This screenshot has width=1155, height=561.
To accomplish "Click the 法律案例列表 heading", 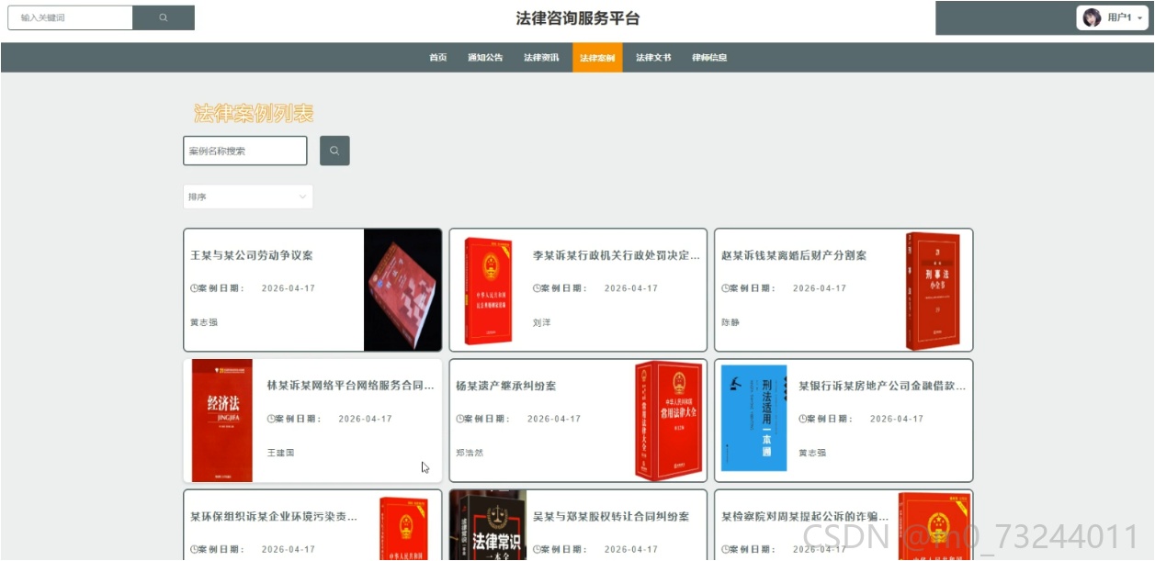I will point(254,113).
